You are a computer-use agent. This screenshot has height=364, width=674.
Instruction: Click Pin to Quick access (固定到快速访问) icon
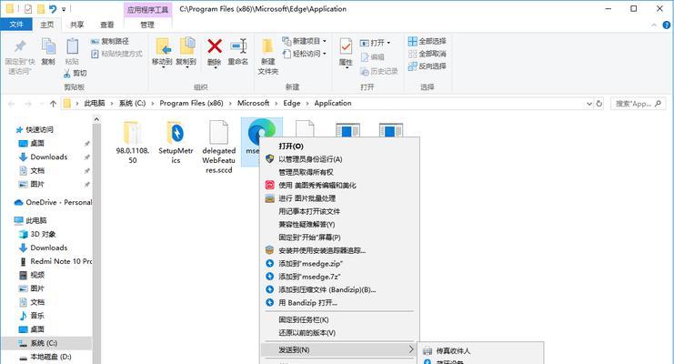[20, 46]
